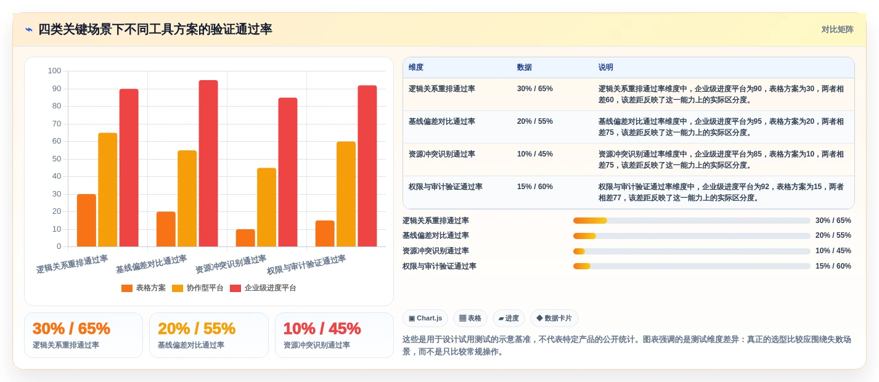
Task: Toggle the red 企业级进度平台 legend swatch
Action: point(235,288)
